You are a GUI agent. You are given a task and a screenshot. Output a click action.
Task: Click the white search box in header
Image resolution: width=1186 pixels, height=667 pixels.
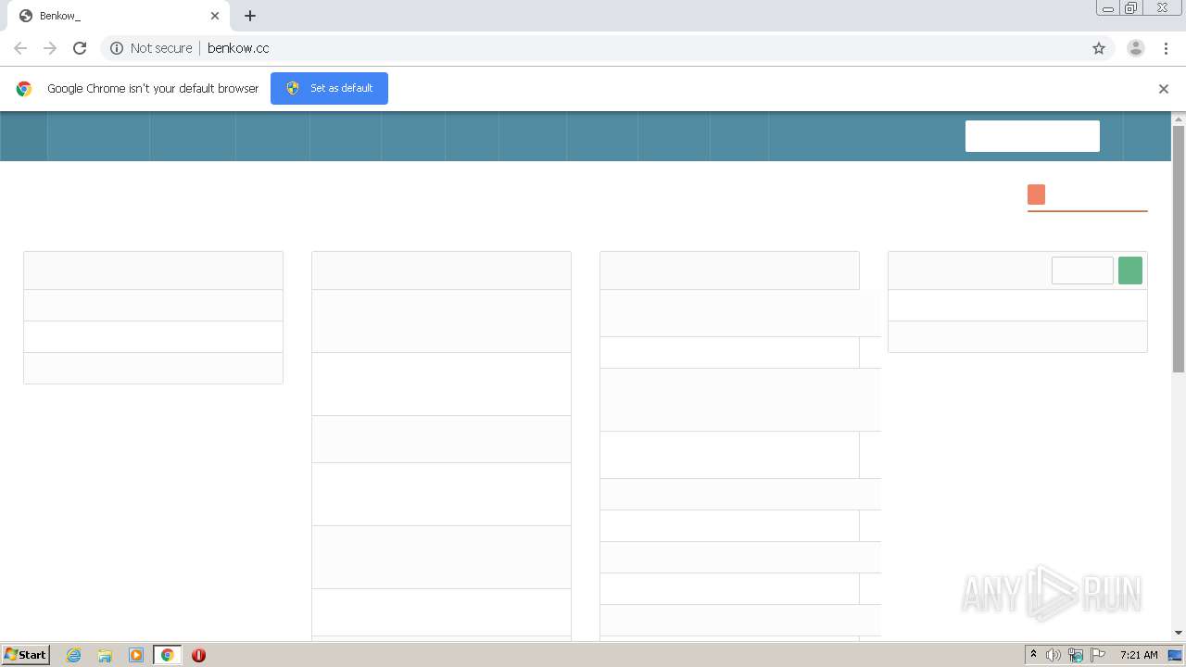click(x=1032, y=136)
